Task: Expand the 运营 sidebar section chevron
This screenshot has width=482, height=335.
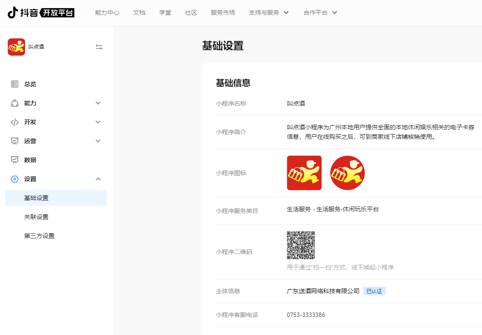Action: (x=98, y=141)
